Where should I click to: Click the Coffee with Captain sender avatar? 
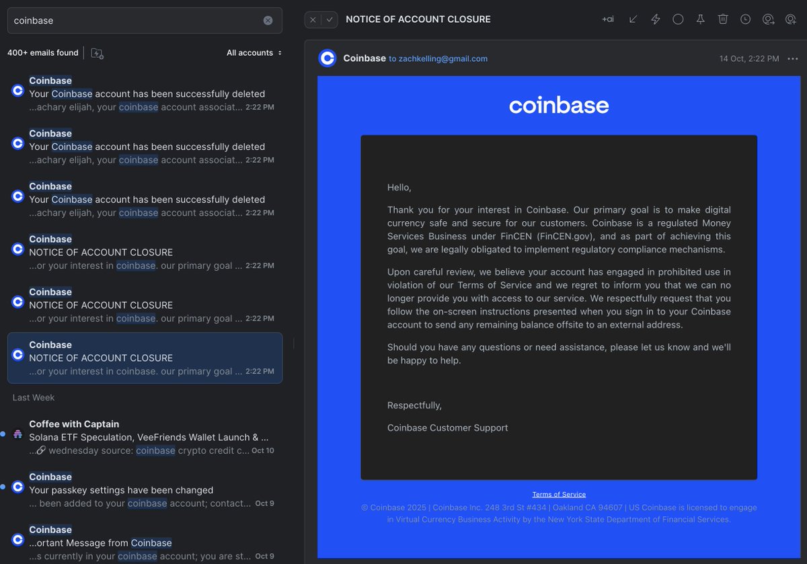18,434
